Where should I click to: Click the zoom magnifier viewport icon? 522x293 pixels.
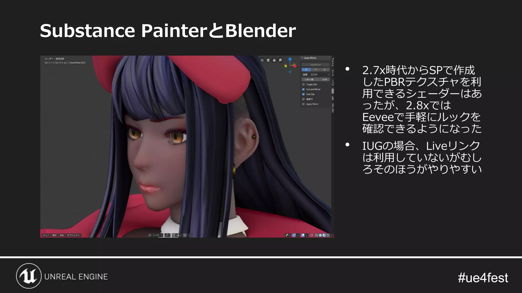point(280,60)
